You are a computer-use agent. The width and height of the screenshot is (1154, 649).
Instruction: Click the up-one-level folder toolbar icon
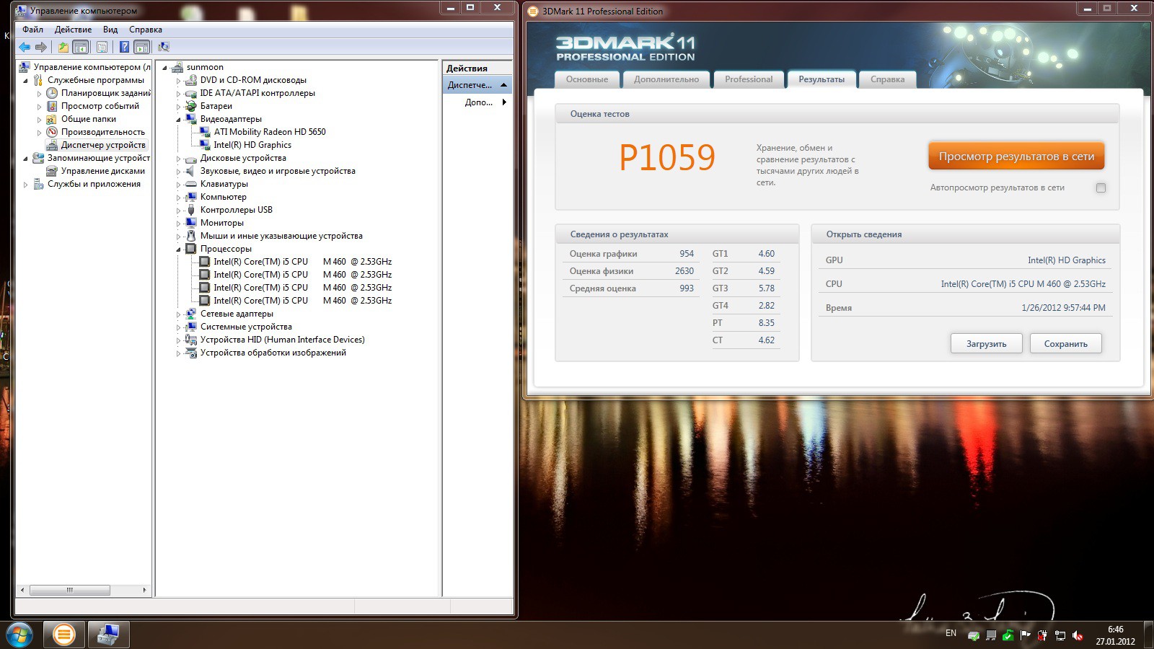(63, 47)
